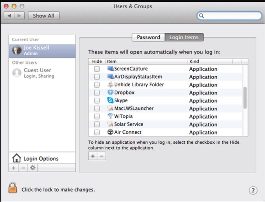265x202 pixels.
Task: Click Joe Kissell's user avatar
Action: (17, 50)
